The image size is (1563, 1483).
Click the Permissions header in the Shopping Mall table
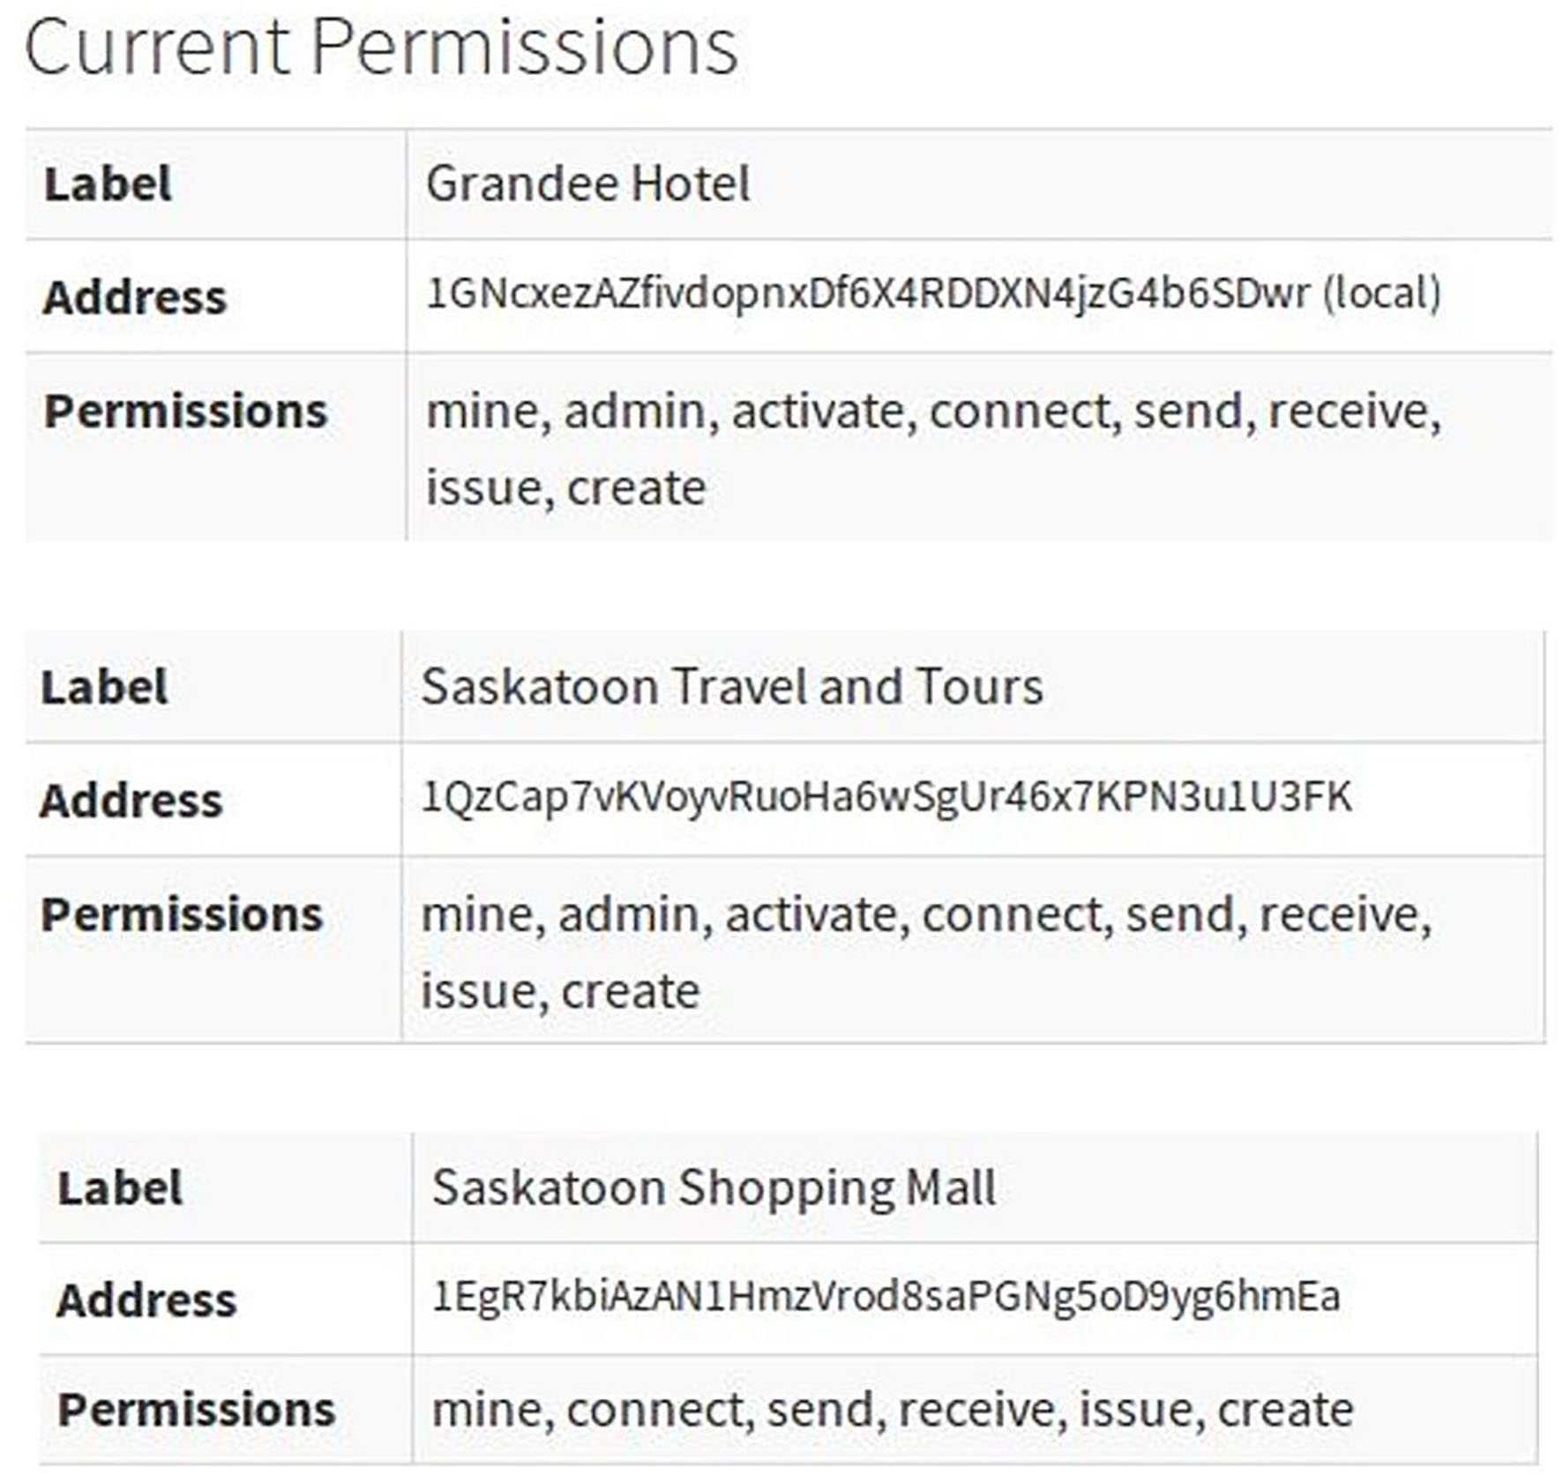click(197, 1410)
